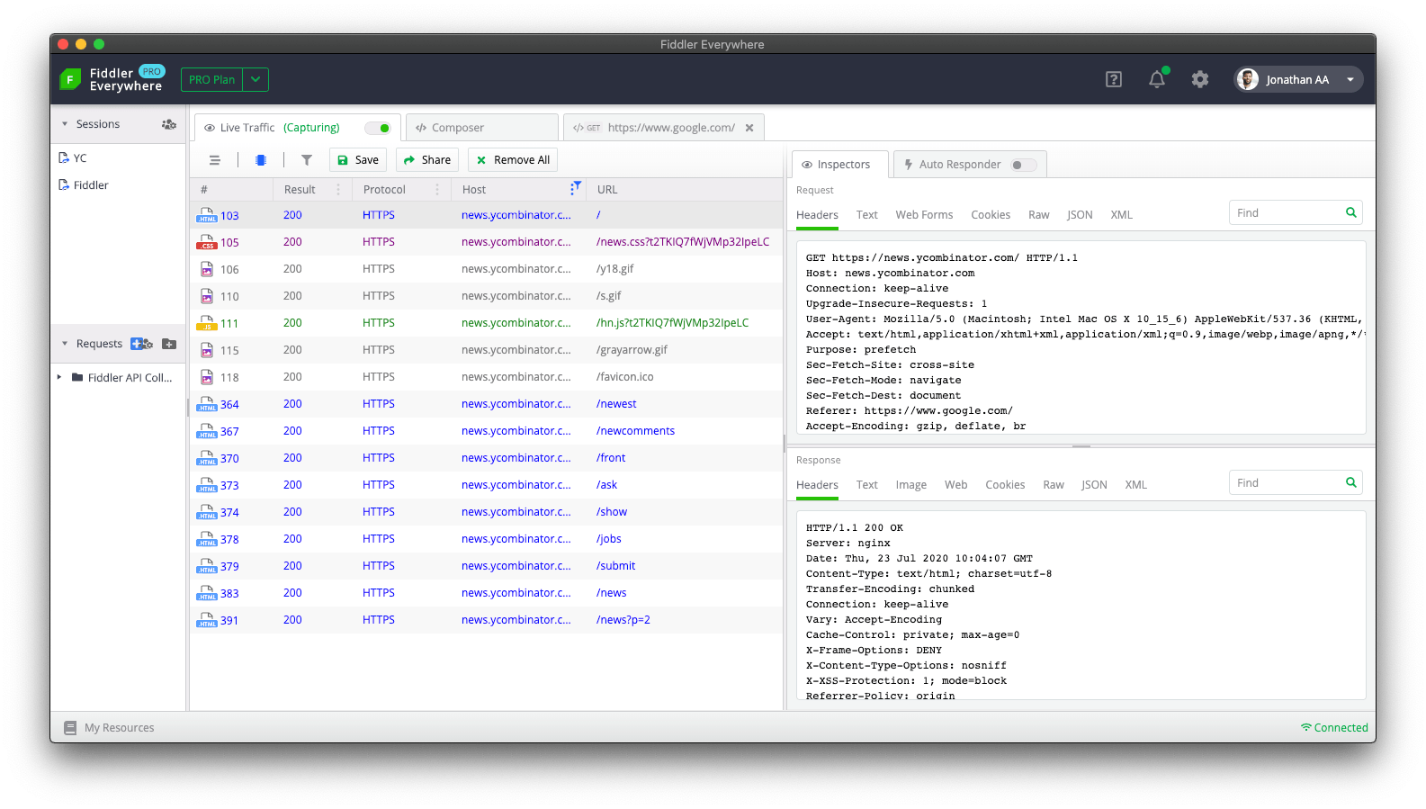Click the funnel filter icon in the toolbar
This screenshot has width=1426, height=809.
pos(307,160)
